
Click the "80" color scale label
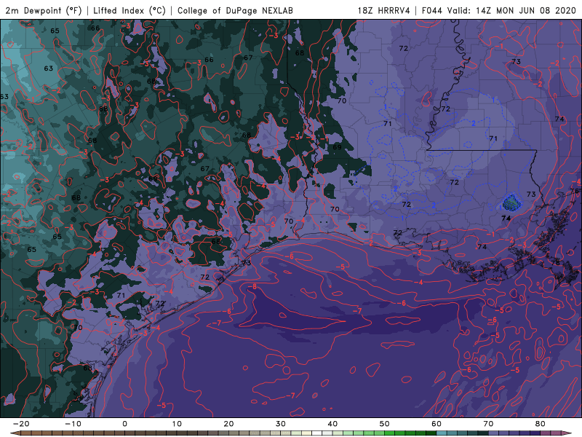pos(541,424)
